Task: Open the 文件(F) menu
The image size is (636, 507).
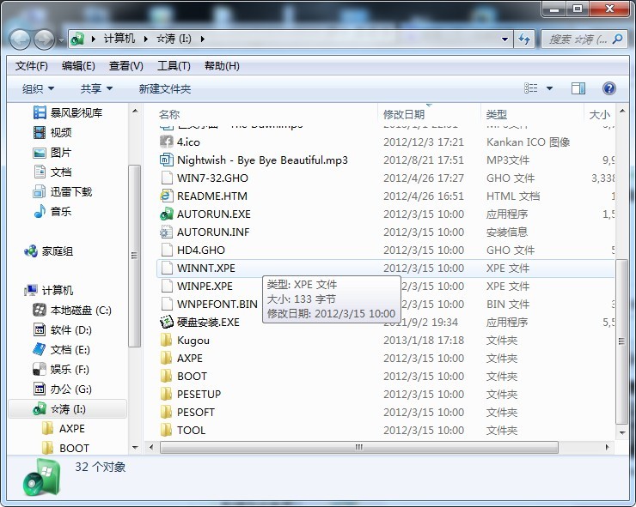Action: tap(32, 65)
